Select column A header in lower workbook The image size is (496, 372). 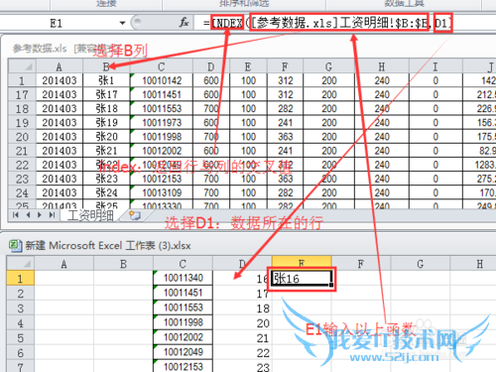pos(63,264)
